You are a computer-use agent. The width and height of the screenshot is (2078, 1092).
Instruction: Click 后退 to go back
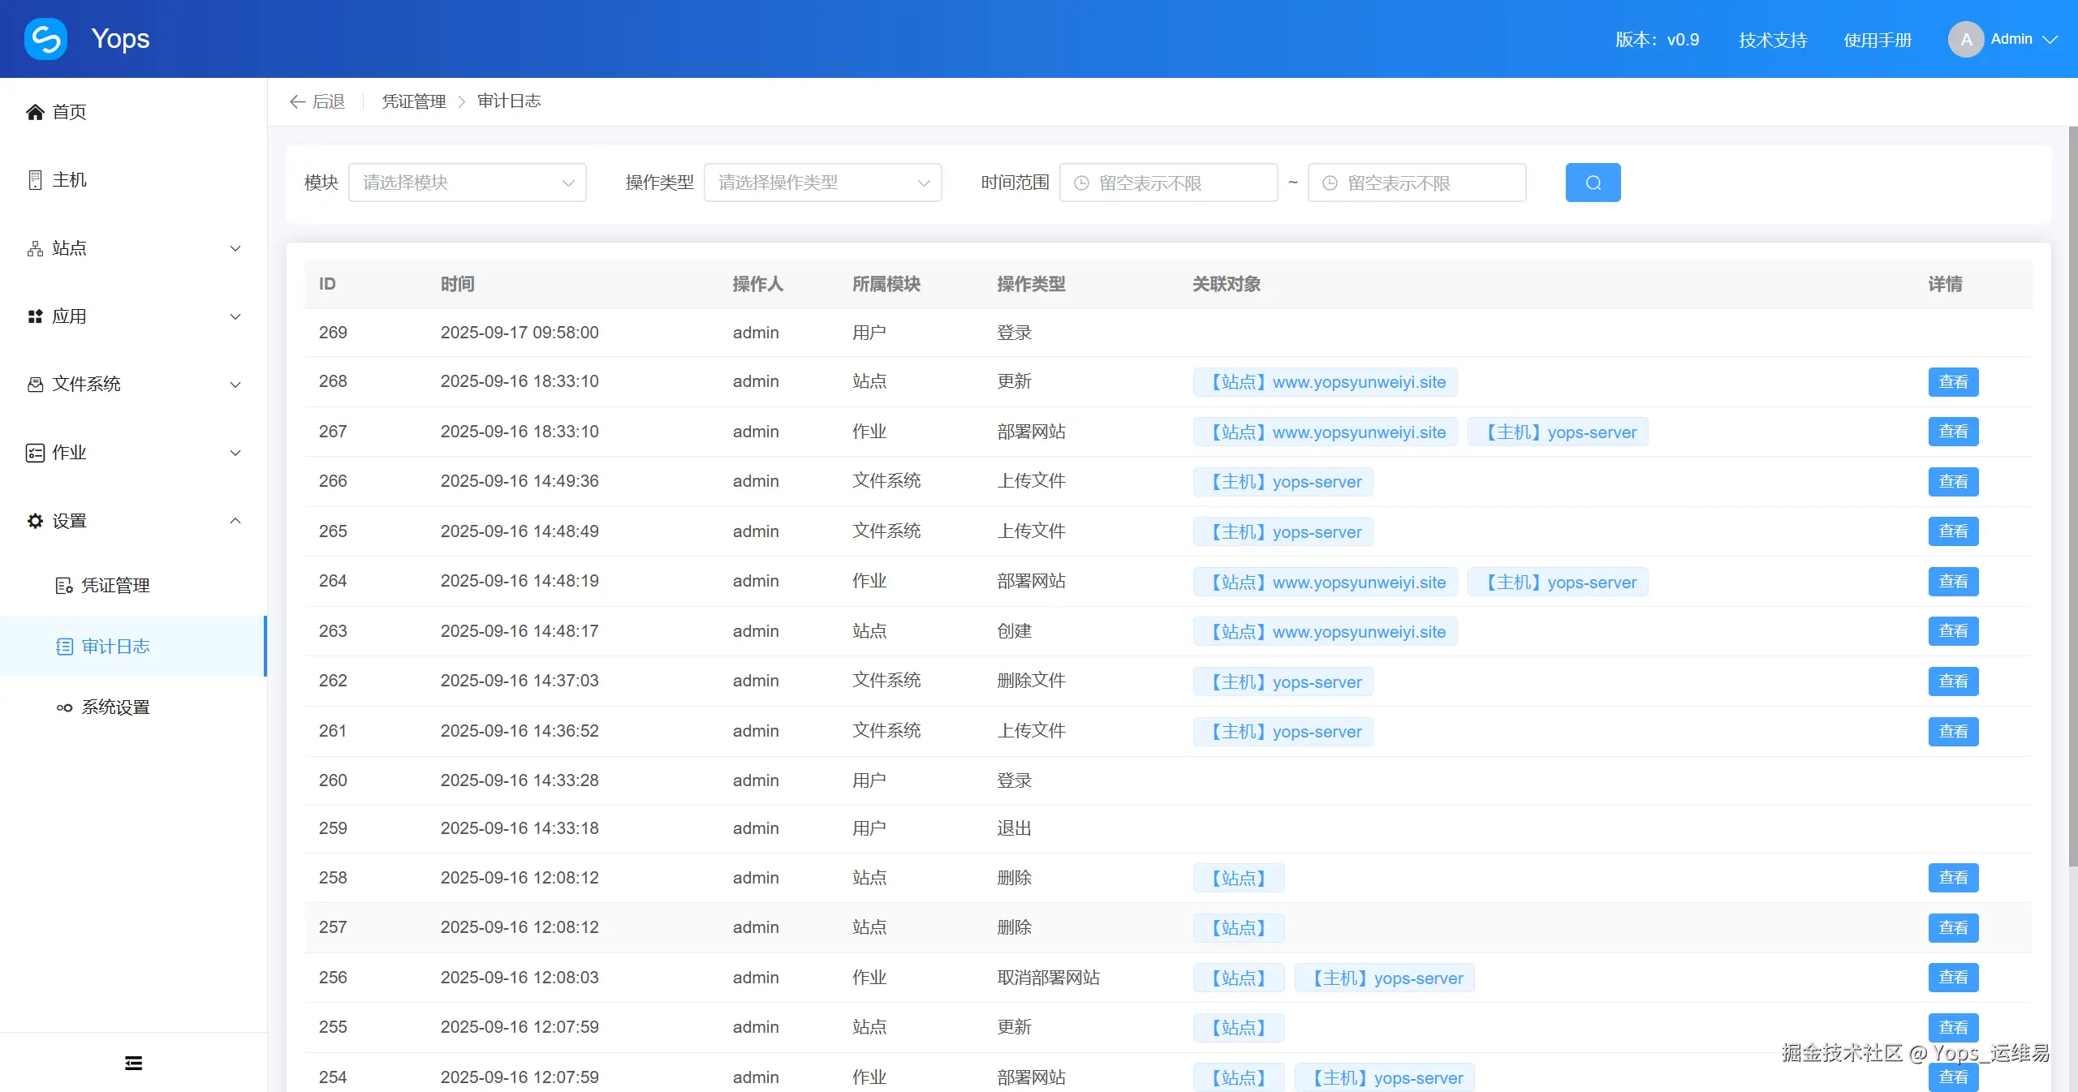pos(316,101)
